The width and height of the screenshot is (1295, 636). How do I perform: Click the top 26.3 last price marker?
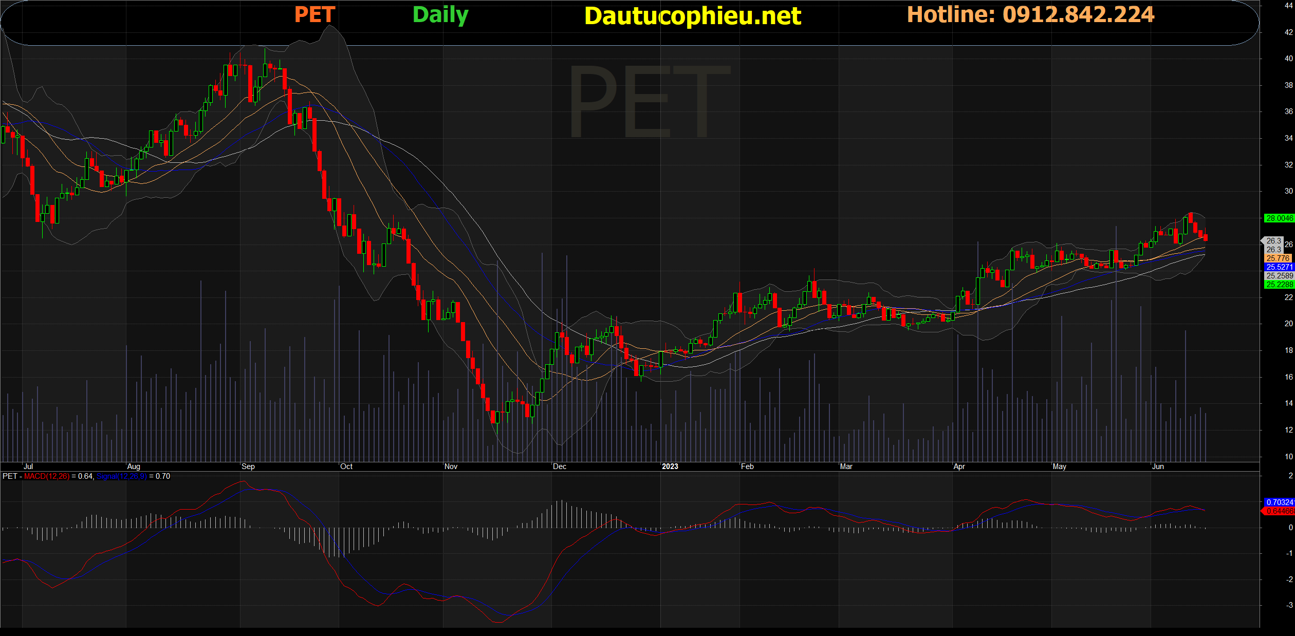[x=1273, y=241]
